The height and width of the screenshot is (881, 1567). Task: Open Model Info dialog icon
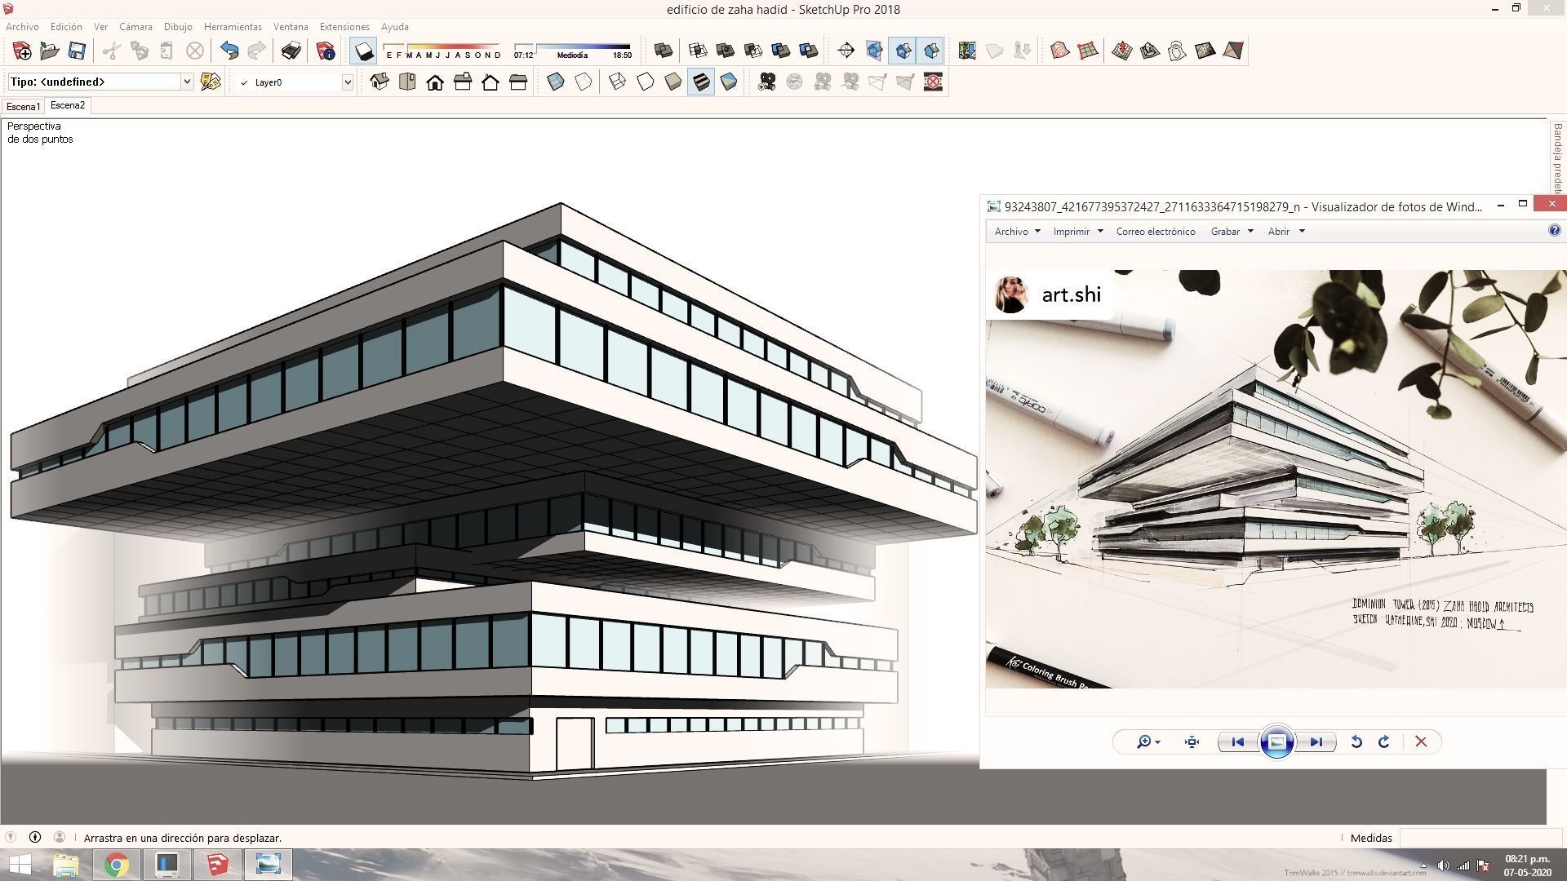[326, 51]
